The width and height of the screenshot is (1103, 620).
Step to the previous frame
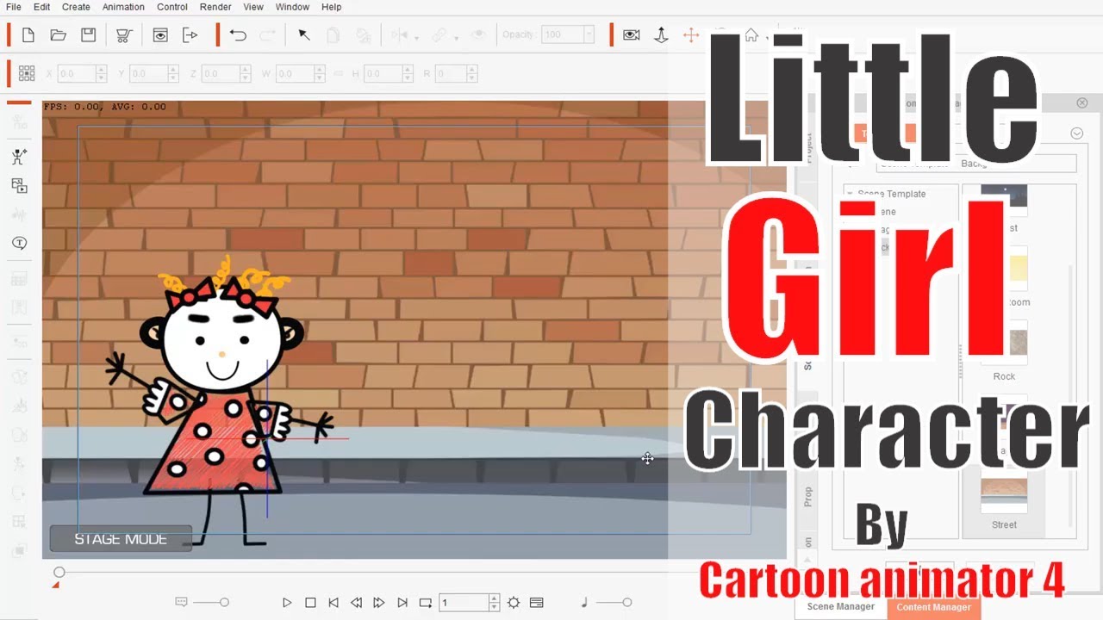pos(356,603)
